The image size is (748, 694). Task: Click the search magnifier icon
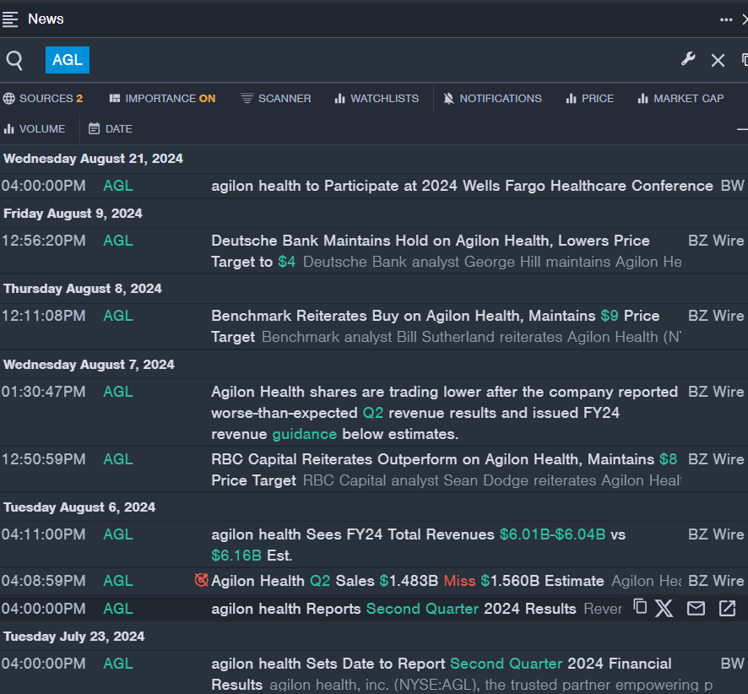click(x=14, y=60)
